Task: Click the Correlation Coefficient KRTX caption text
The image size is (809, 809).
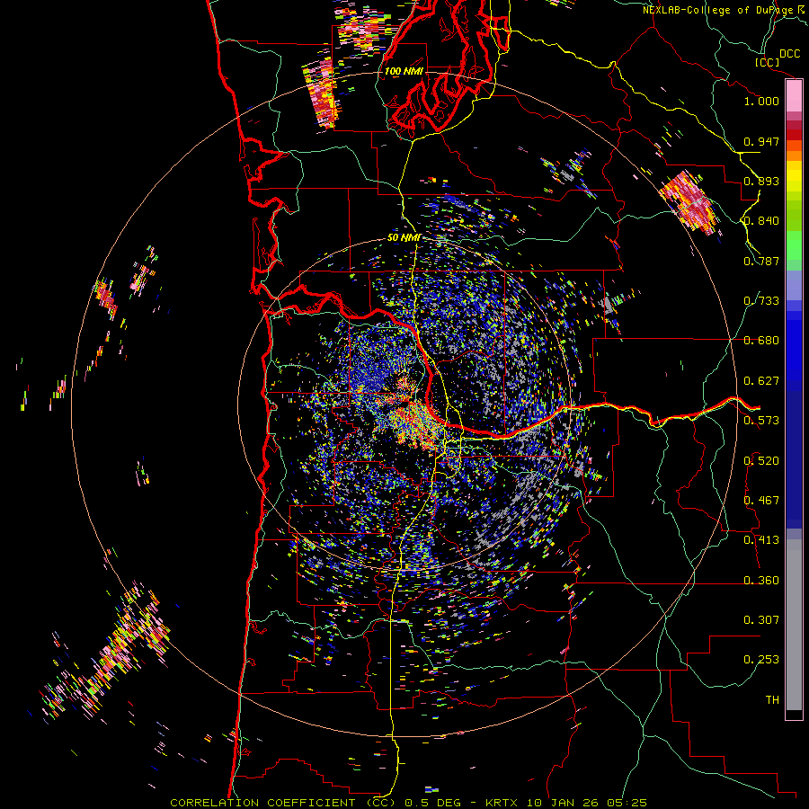Action: [x=408, y=803]
